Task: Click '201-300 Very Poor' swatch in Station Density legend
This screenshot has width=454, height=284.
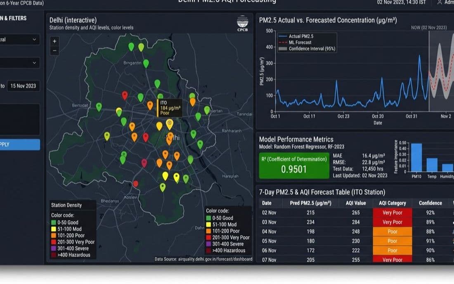Action: coord(53,242)
